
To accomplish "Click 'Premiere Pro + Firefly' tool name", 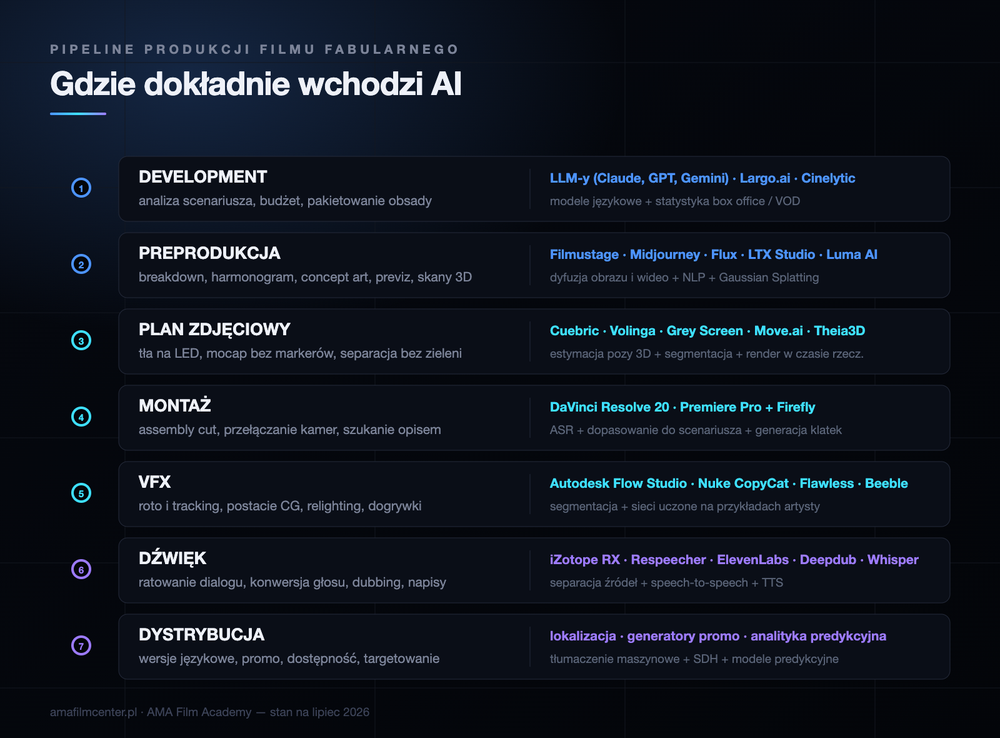I will (x=747, y=407).
